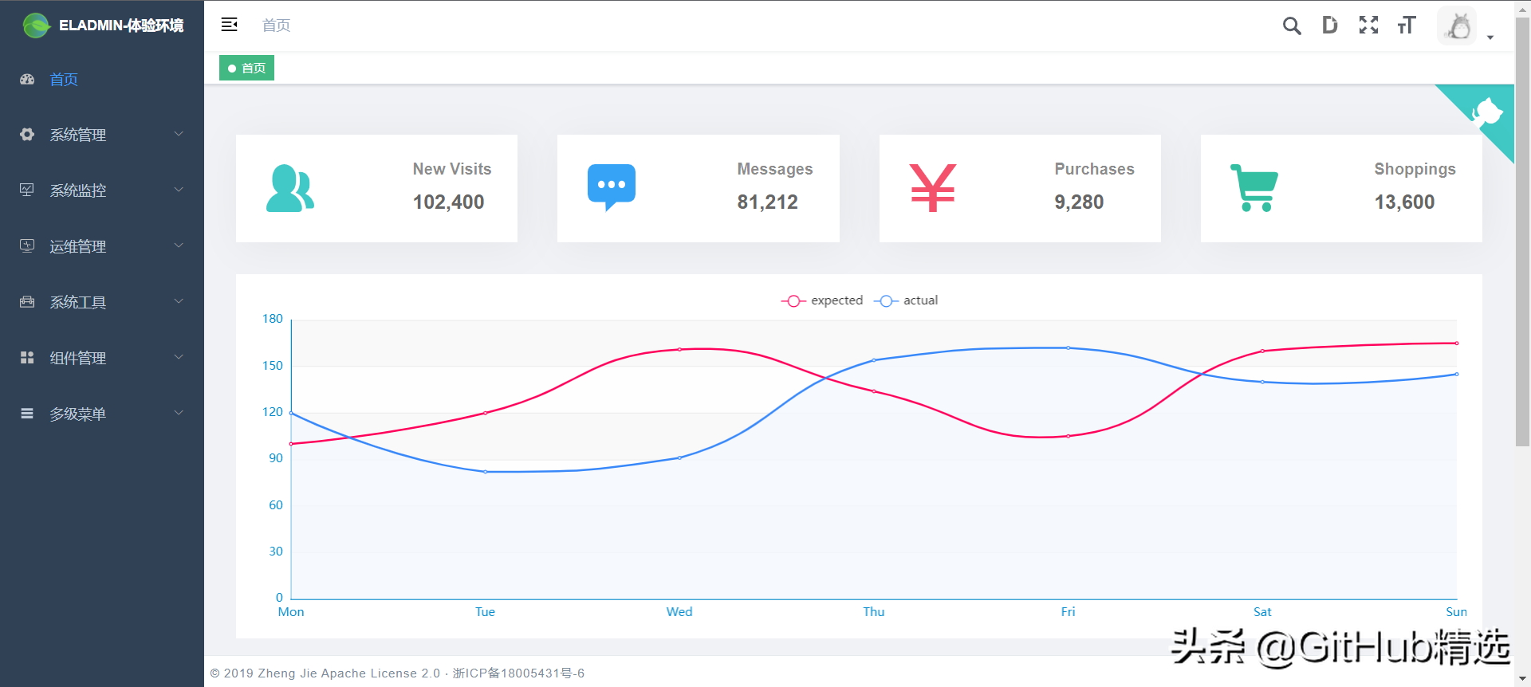Open the font size icon
This screenshot has width=1531, height=687.
(1407, 26)
